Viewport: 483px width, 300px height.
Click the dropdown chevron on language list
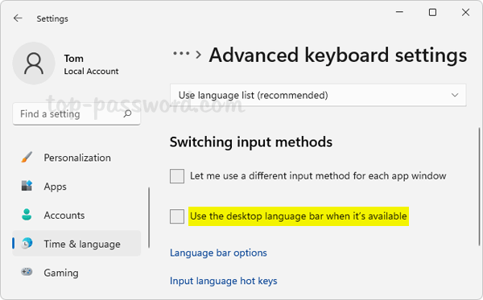pyautogui.click(x=455, y=95)
